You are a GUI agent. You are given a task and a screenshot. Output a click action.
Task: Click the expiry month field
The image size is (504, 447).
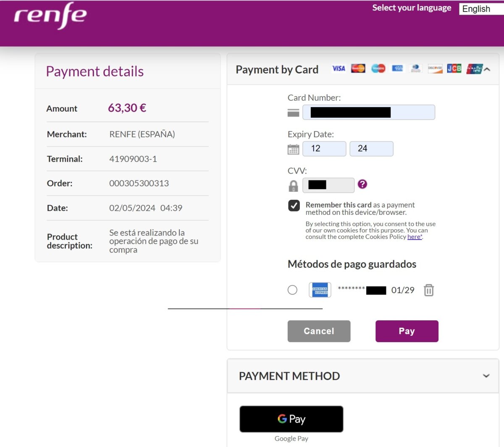(324, 149)
